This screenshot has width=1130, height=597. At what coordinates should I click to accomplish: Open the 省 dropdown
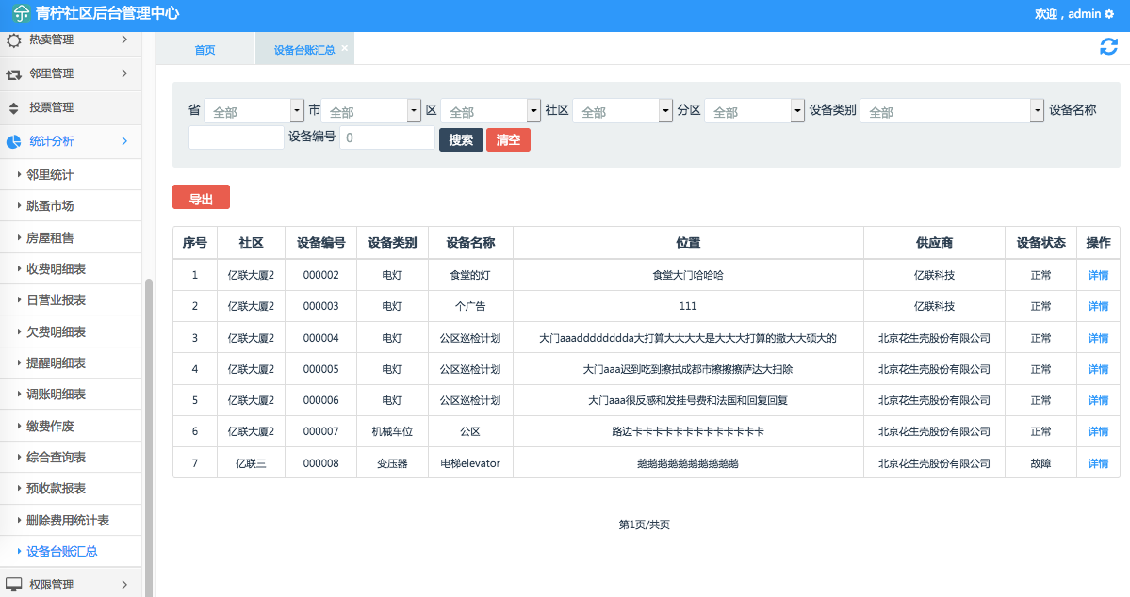tap(254, 111)
